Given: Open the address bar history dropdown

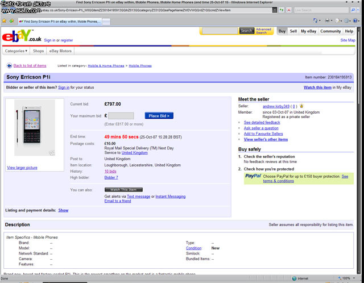Looking at the screenshot, I should coord(275,10).
